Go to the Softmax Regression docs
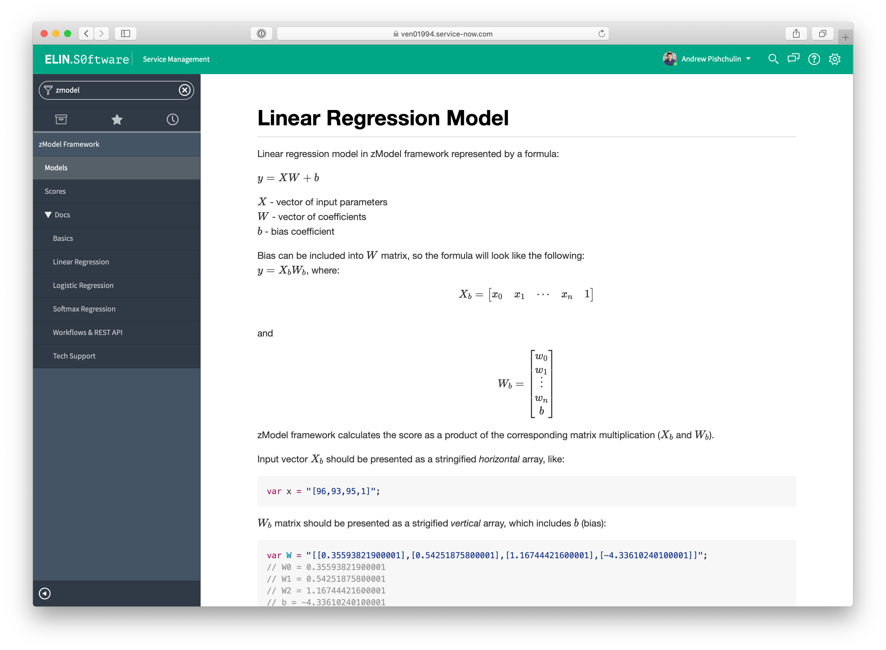 pyautogui.click(x=84, y=309)
